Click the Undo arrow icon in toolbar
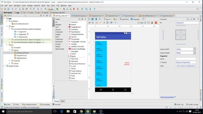This screenshot has height=114, width=203. pyautogui.click(x=12, y=9)
